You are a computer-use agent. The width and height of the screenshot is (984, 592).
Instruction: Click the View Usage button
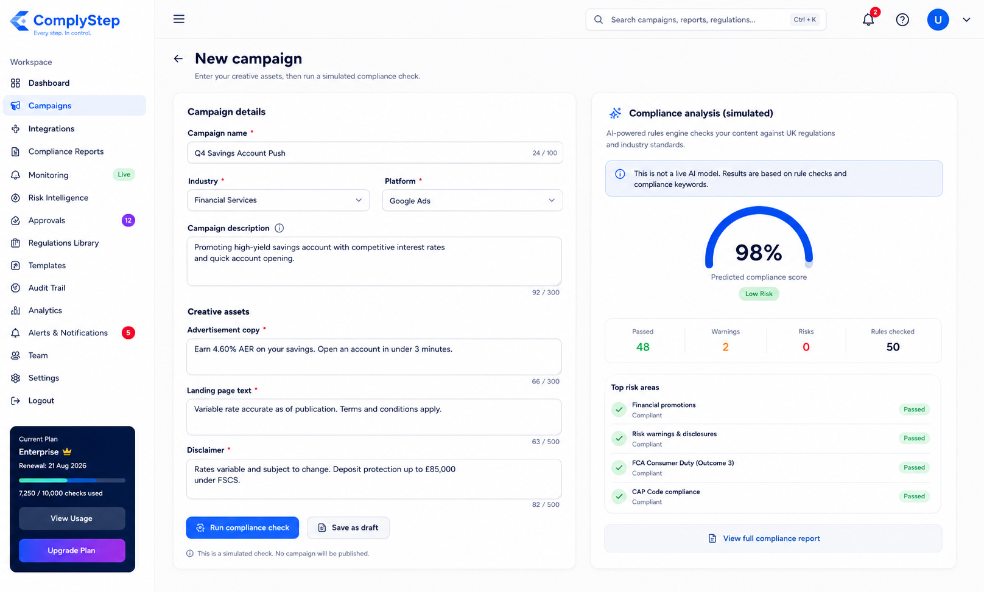pos(72,518)
